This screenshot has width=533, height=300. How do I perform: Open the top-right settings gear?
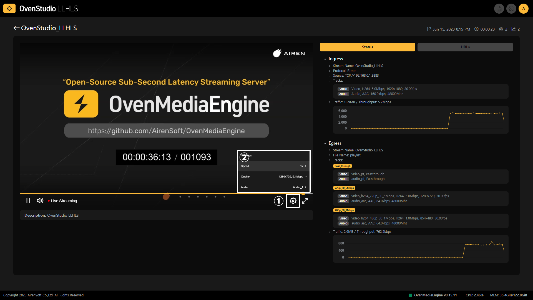511,9
